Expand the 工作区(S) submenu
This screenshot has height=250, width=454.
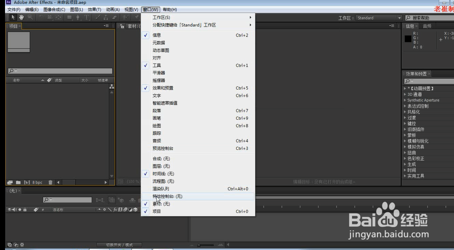[x=198, y=17]
